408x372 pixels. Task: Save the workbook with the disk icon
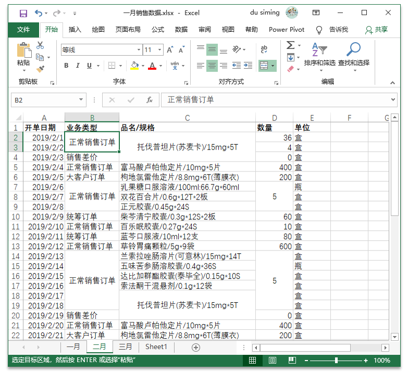23,13
